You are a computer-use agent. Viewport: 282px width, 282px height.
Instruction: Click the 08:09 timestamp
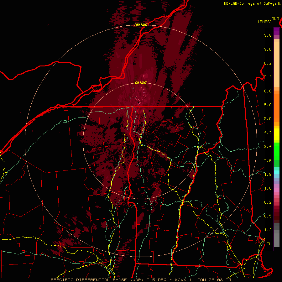coord(224,280)
